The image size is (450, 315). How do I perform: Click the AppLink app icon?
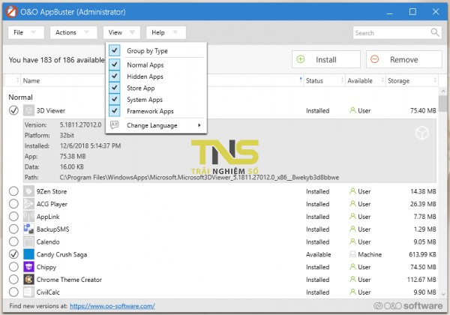pos(28,217)
